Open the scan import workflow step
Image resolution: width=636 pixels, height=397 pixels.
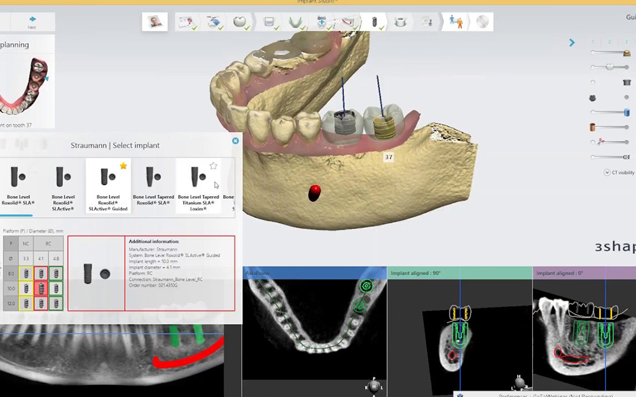pyautogui.click(x=214, y=22)
